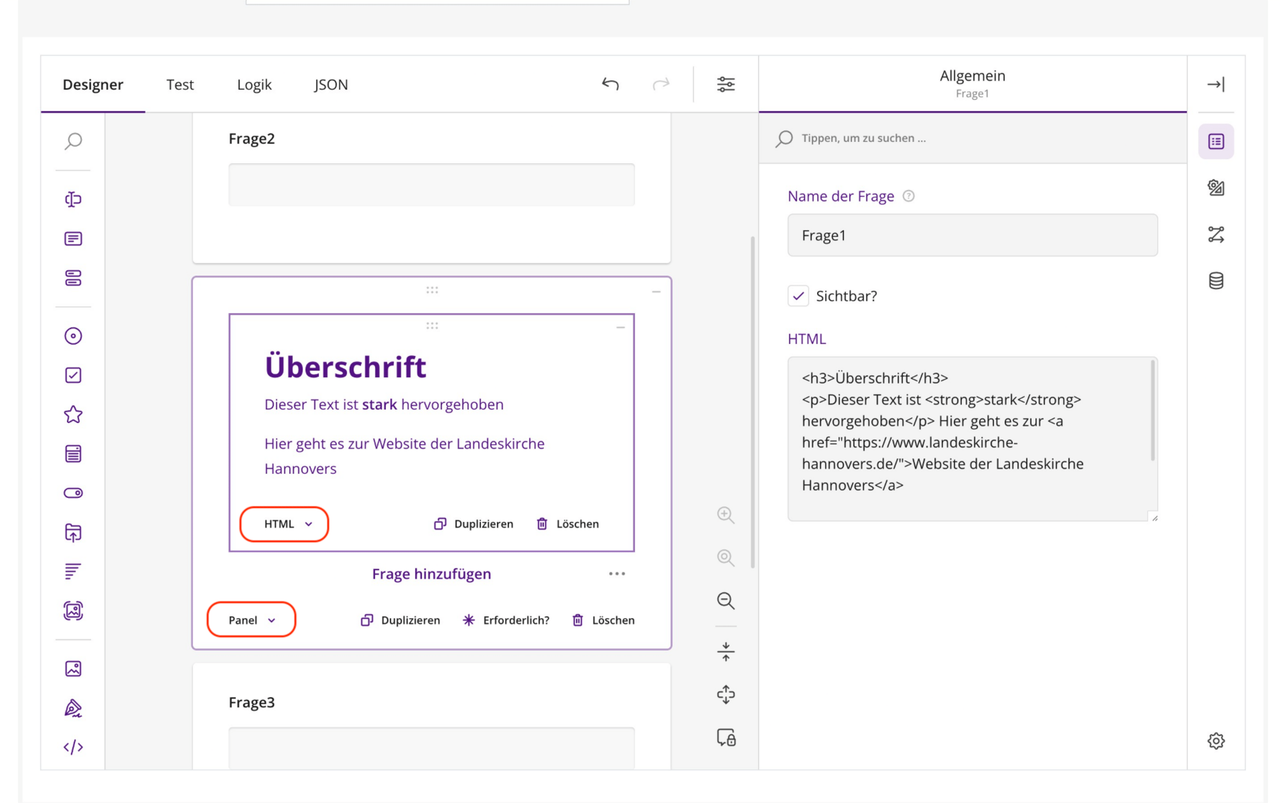This screenshot has height=803, width=1286.
Task: Click the HTML textarea scrollbar
Action: tap(1152, 411)
